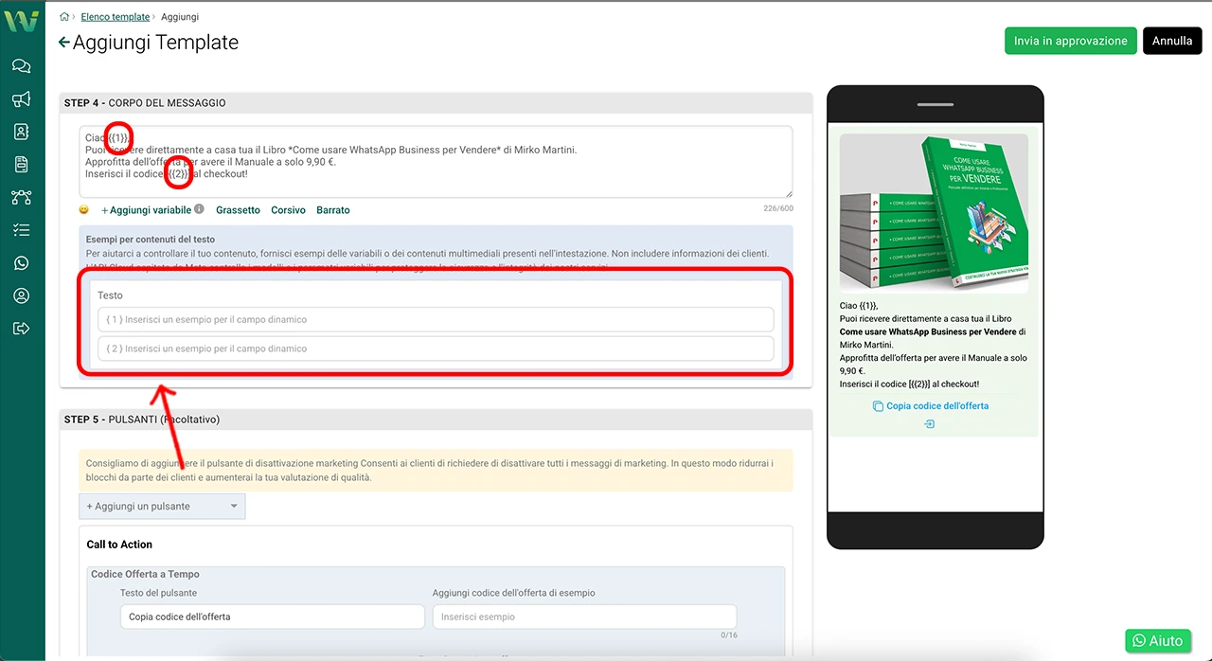Open the megaphone campaigns sidebar icon

pyautogui.click(x=21, y=99)
